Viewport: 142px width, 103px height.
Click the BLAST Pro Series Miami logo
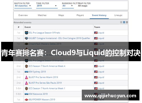pyautogui.click(x=26, y=77)
